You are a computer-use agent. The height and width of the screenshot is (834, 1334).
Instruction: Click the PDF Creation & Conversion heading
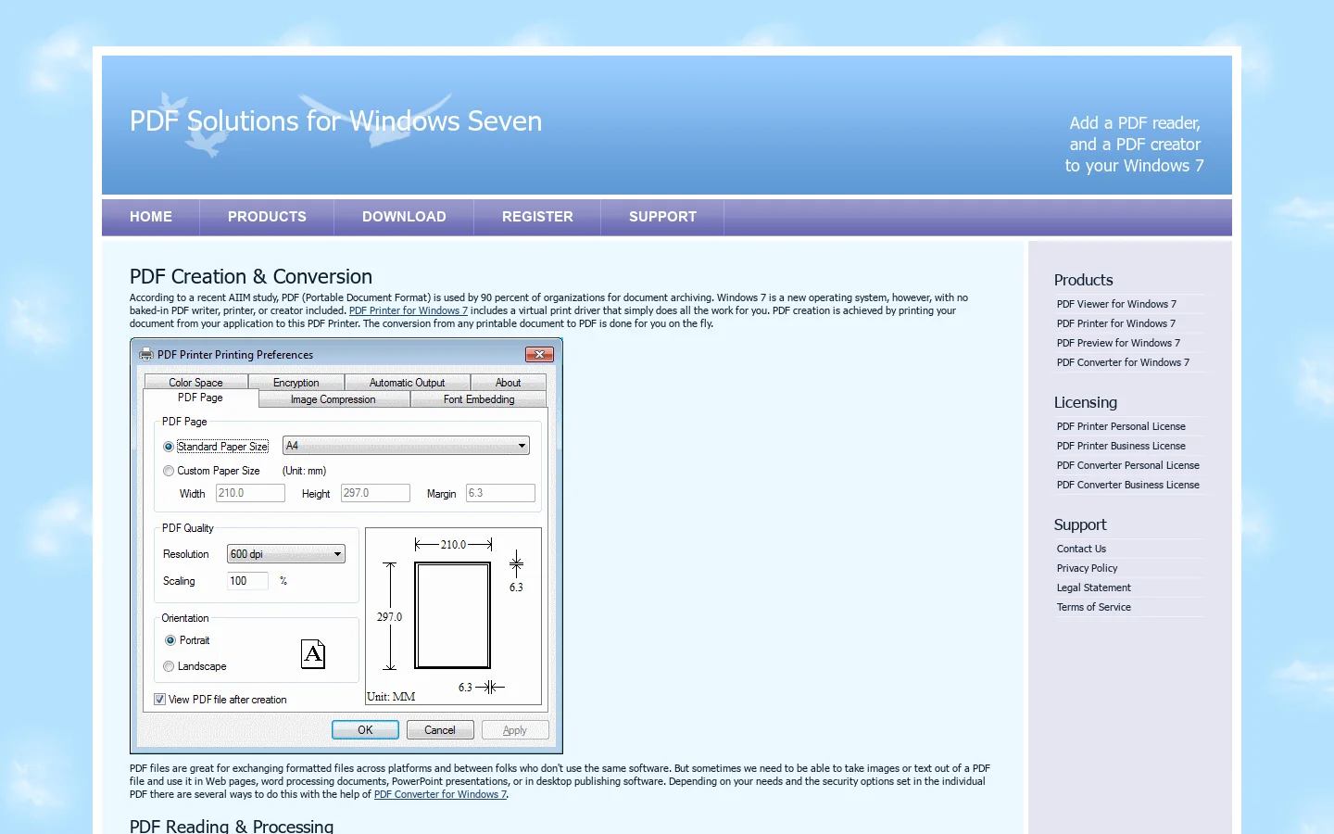pyautogui.click(x=251, y=276)
